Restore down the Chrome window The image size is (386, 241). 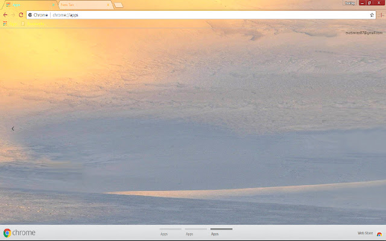pyautogui.click(x=369, y=3)
